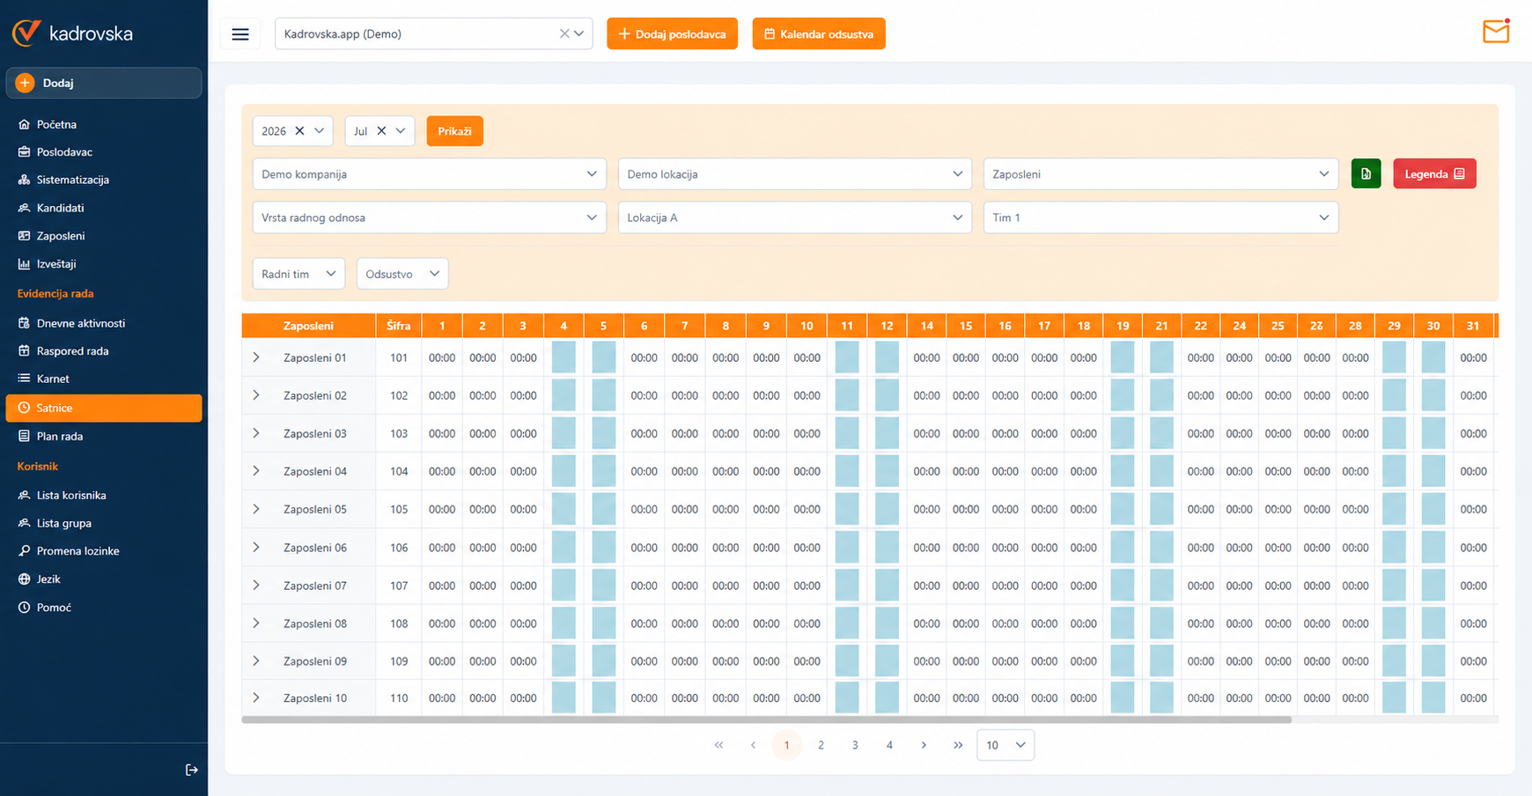
Task: Open the Odsustvo dropdown
Action: pos(402,274)
